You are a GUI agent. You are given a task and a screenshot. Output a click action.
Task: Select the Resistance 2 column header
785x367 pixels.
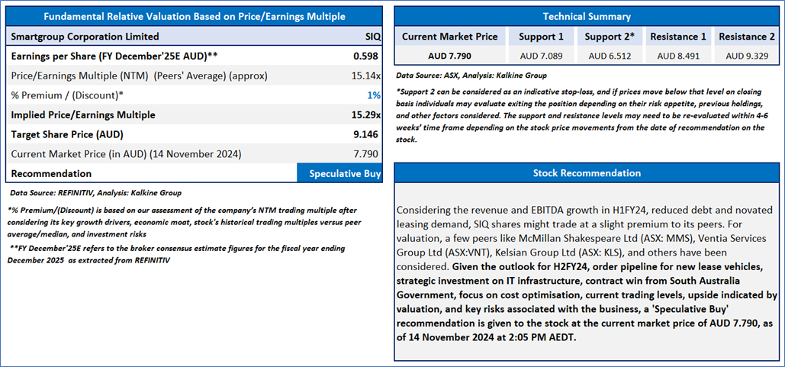(x=746, y=37)
